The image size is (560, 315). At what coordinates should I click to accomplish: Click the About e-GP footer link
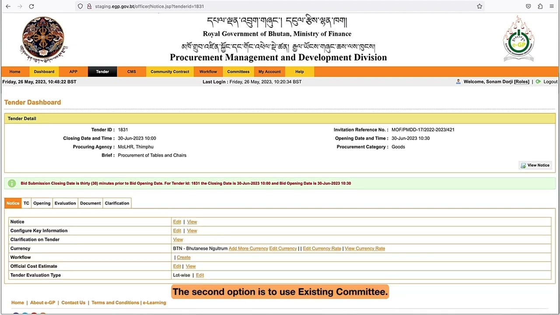coord(43,303)
